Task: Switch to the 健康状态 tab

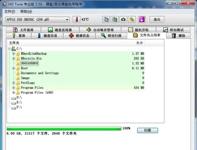Action: (79, 36)
